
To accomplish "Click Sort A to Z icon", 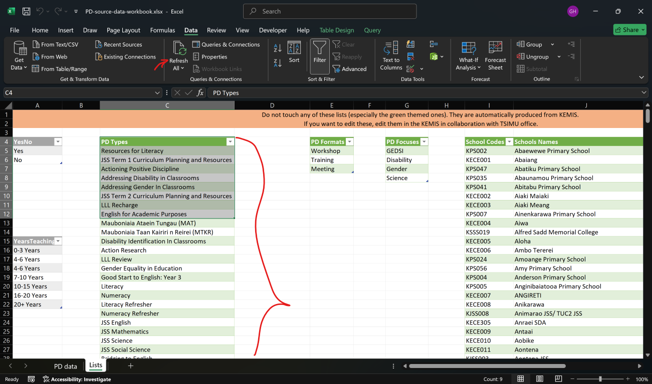I will pos(278,48).
